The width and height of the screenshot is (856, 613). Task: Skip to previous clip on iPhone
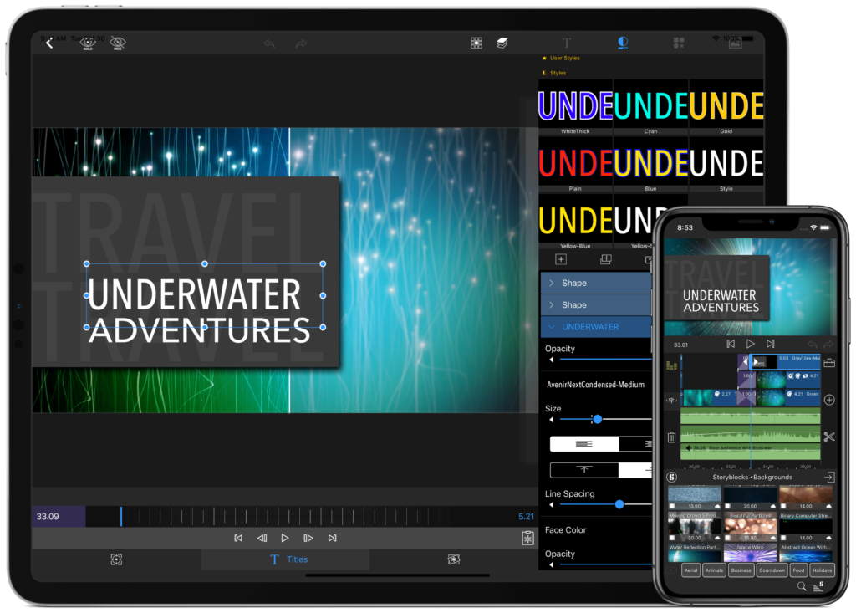tap(731, 344)
